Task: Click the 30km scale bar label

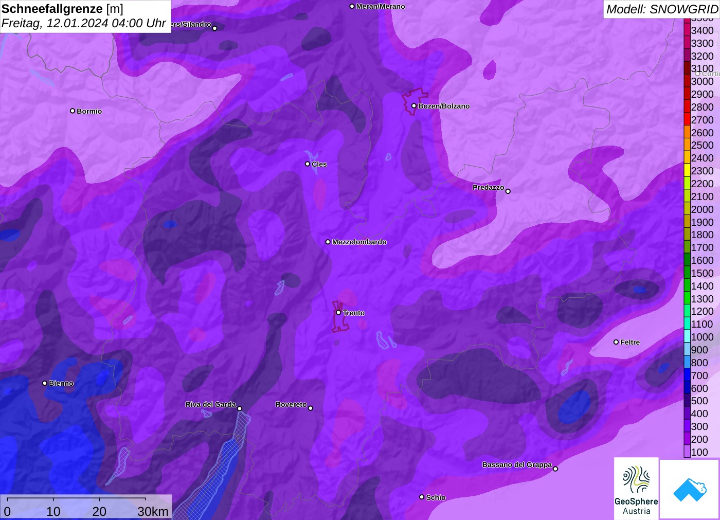Action: click(x=153, y=511)
